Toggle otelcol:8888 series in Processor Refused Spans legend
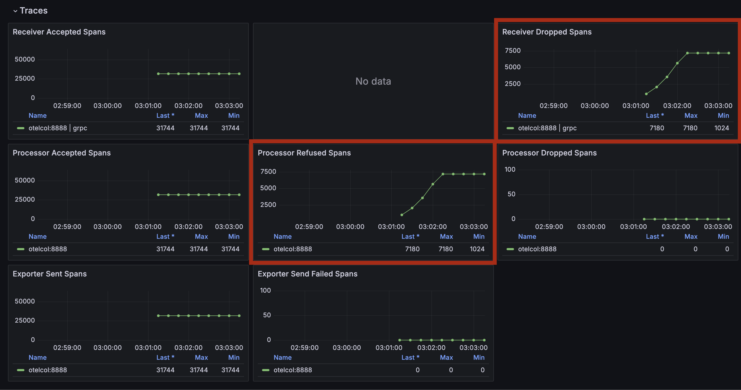 tap(293, 249)
